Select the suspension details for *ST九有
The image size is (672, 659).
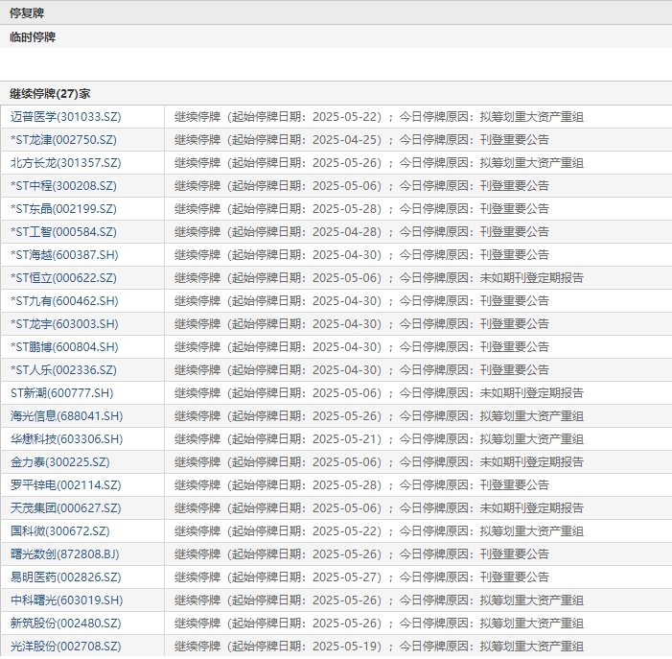(361, 301)
